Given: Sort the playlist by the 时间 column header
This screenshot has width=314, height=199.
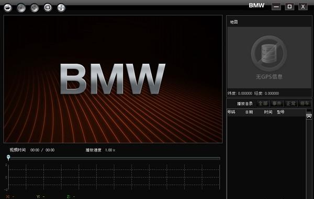Looking at the screenshot, I should tap(268, 112).
